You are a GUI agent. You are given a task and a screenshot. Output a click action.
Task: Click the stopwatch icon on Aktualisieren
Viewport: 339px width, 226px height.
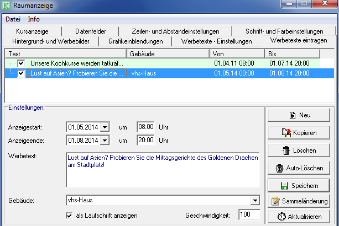(x=281, y=216)
